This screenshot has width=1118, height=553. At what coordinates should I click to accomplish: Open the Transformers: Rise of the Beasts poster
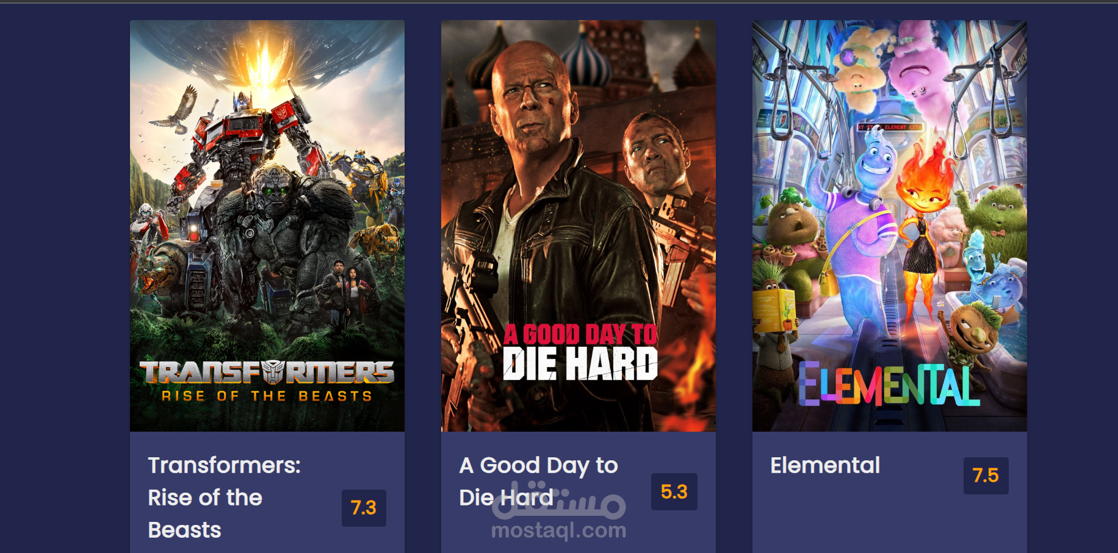point(267,226)
